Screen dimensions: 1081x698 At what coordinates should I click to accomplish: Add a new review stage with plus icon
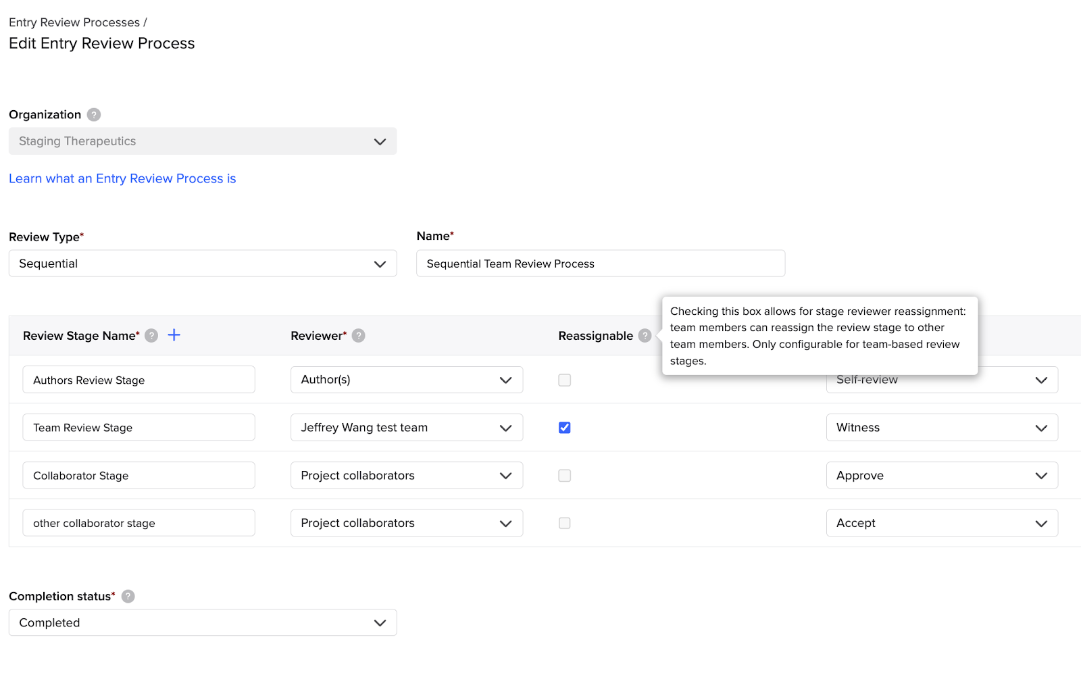(174, 335)
